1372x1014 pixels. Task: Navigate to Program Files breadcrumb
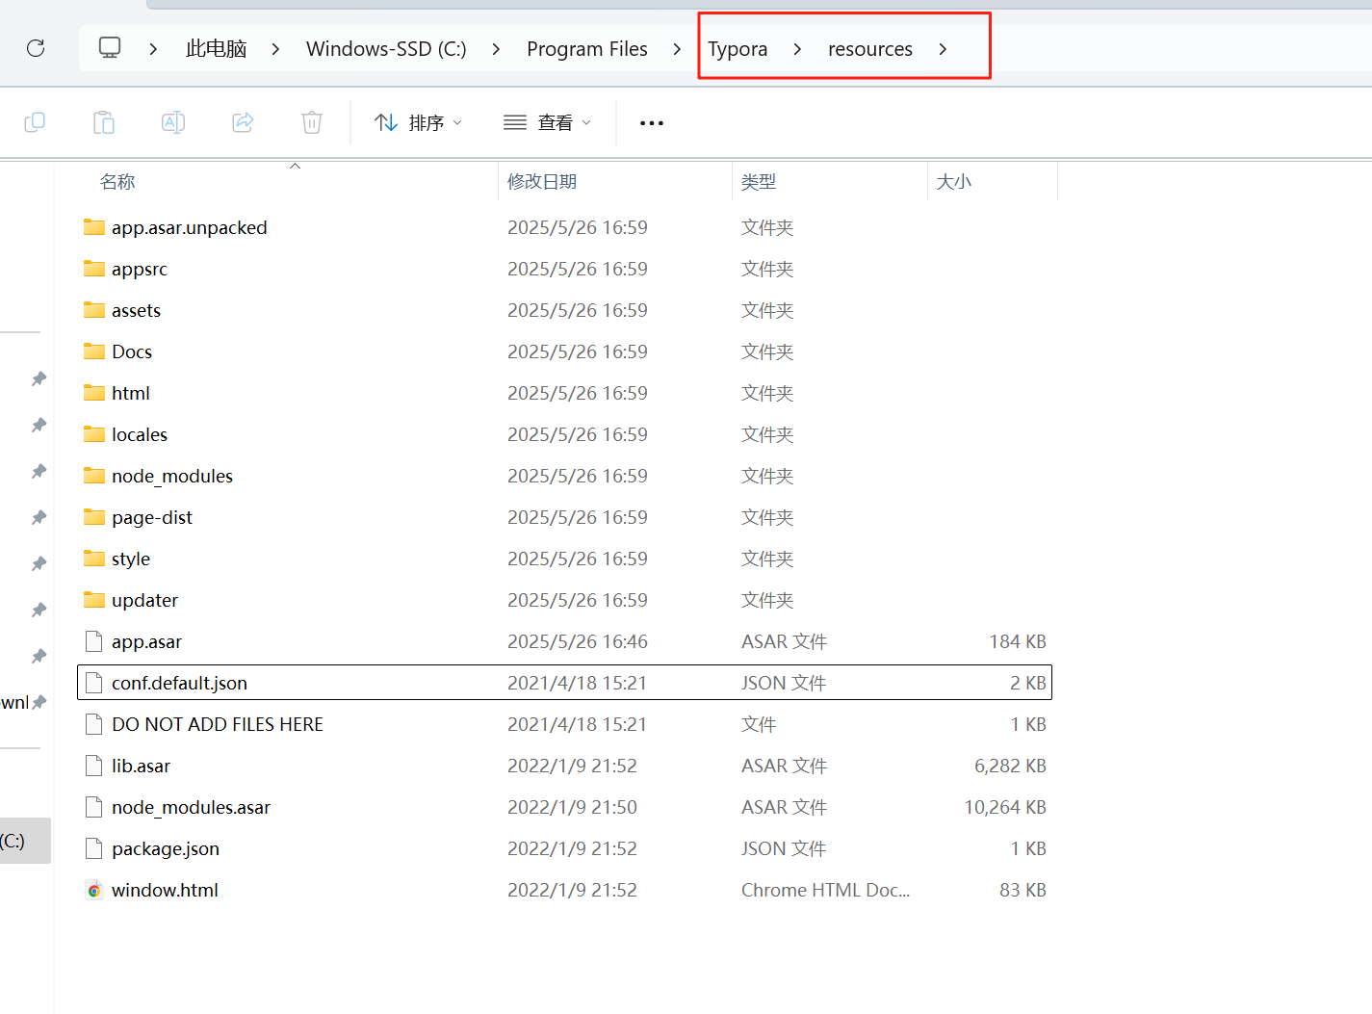tap(587, 49)
